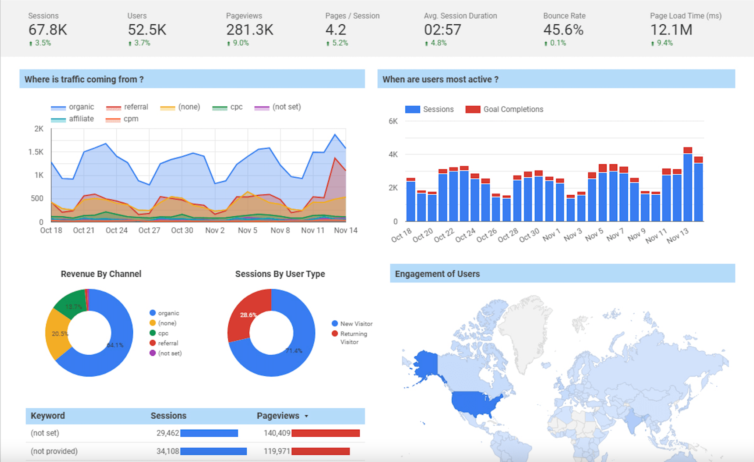Click the Page Load Time value 12.1M

click(671, 30)
